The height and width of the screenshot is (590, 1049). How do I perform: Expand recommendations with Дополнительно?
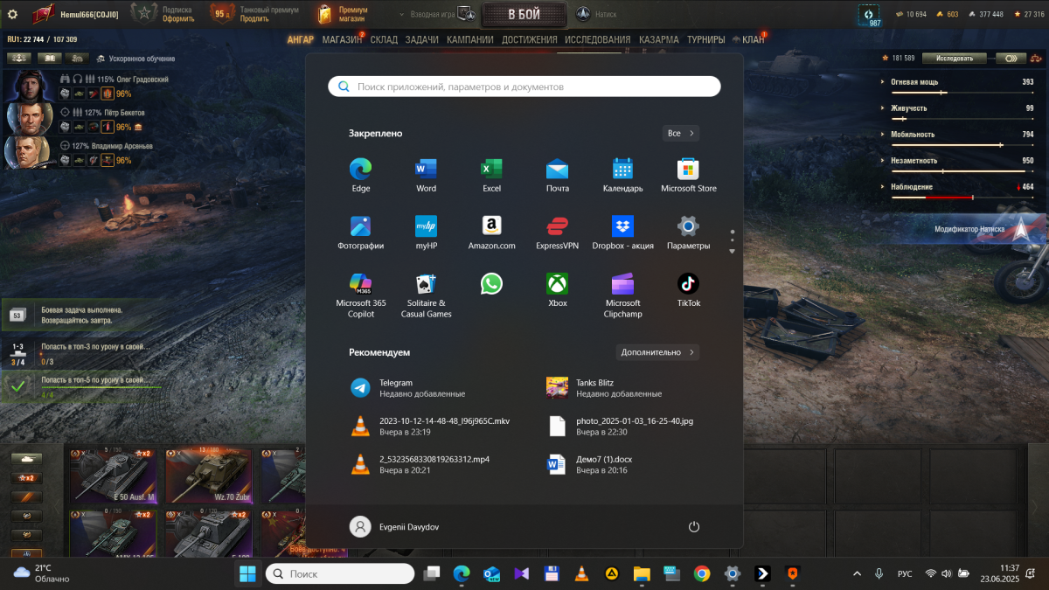(x=657, y=352)
